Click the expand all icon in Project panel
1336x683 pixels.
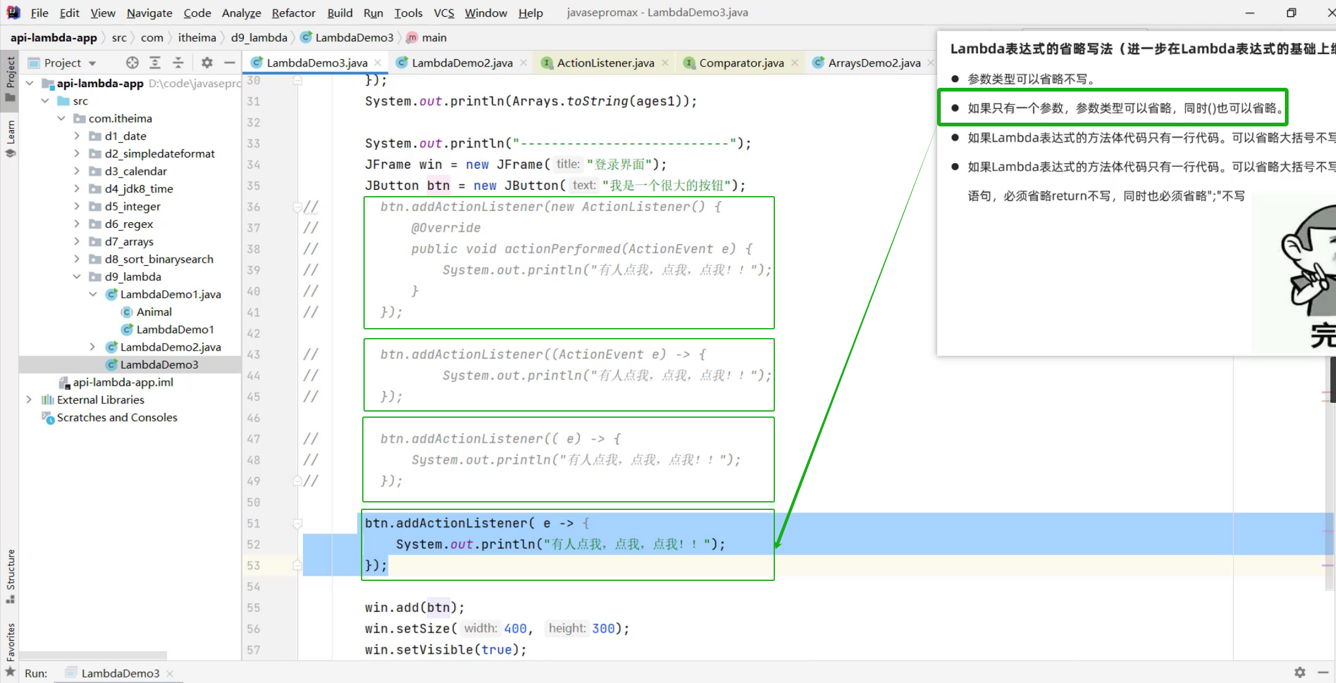tap(155, 62)
